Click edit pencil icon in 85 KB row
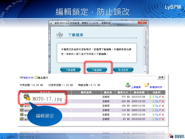 tap(160, 119)
